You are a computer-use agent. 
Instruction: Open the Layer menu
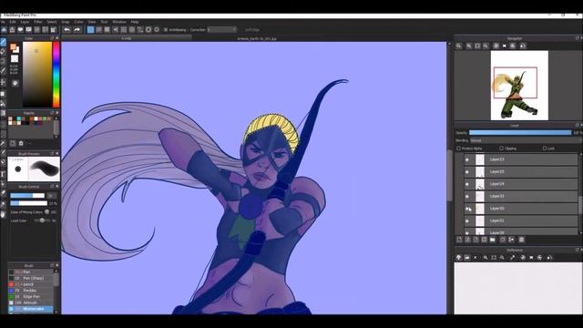coord(25,22)
